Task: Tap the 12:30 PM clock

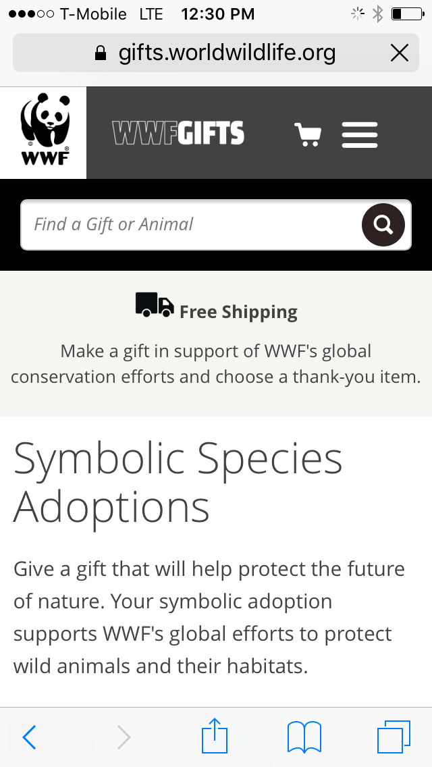Action: [x=218, y=14]
